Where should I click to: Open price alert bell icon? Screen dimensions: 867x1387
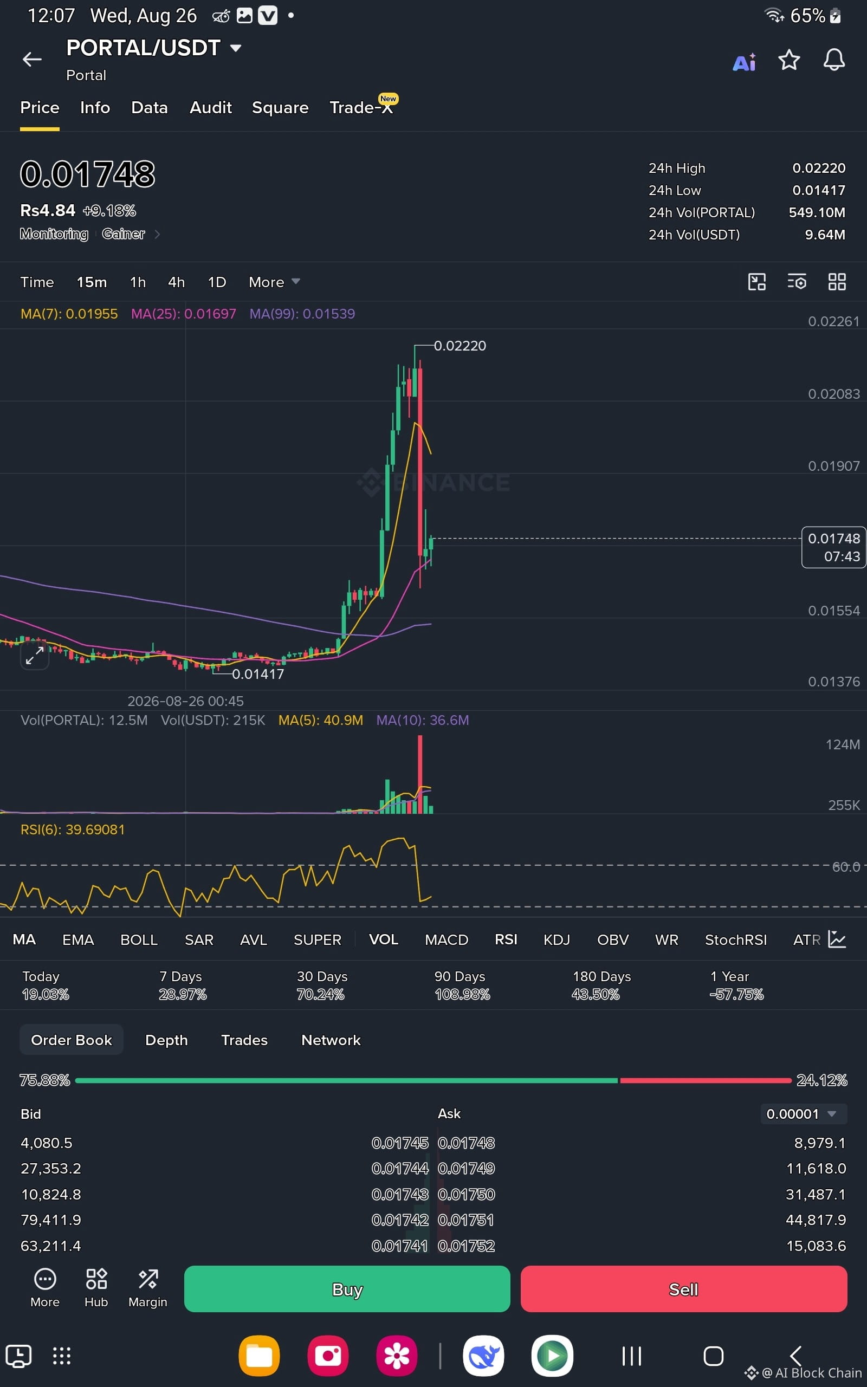click(x=834, y=60)
